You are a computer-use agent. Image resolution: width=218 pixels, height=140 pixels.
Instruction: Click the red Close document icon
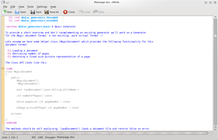tap(65, 12)
